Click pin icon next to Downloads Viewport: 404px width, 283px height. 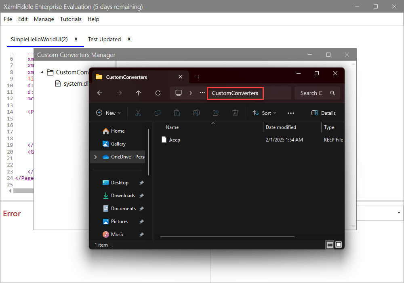coord(142,196)
